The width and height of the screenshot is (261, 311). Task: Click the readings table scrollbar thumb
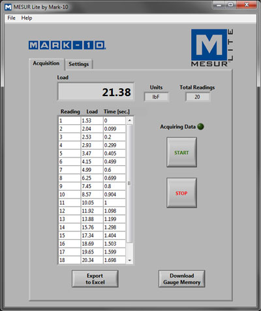pos(129,184)
